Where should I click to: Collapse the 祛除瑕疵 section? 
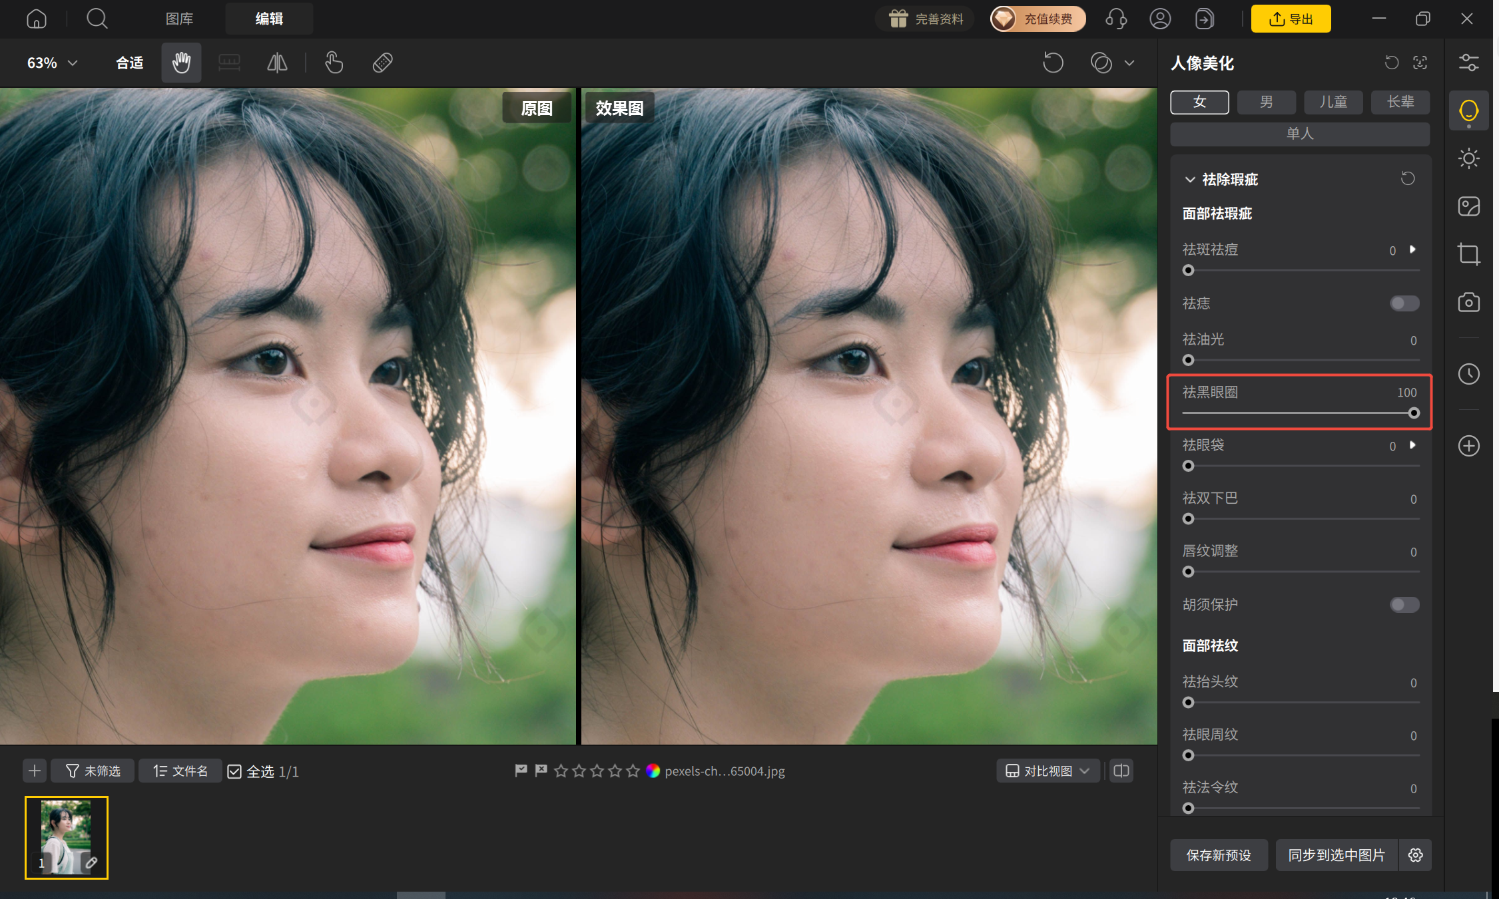(1190, 180)
